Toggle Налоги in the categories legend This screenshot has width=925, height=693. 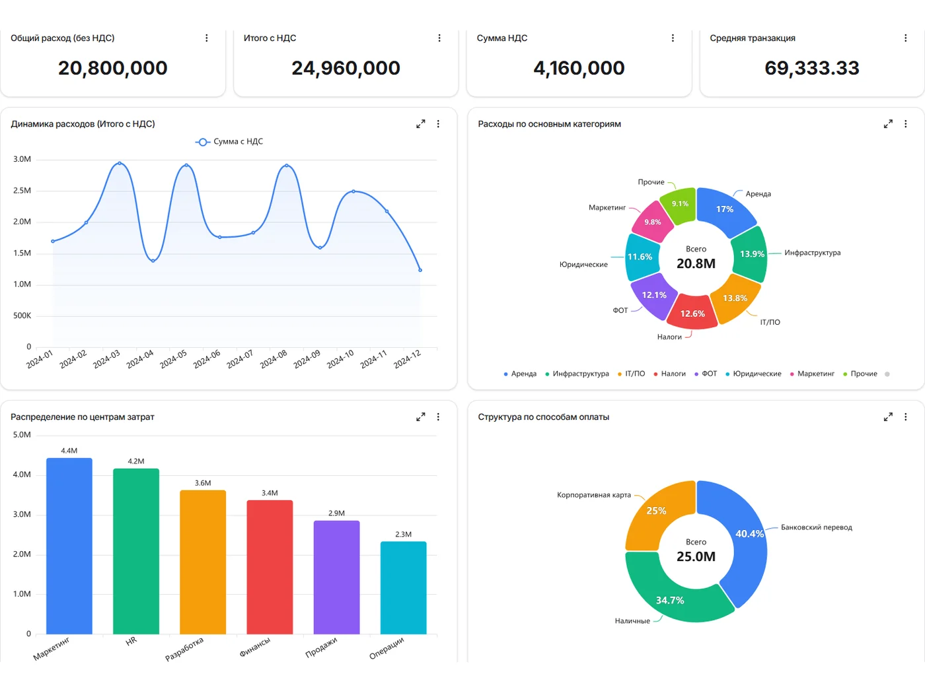(x=669, y=374)
